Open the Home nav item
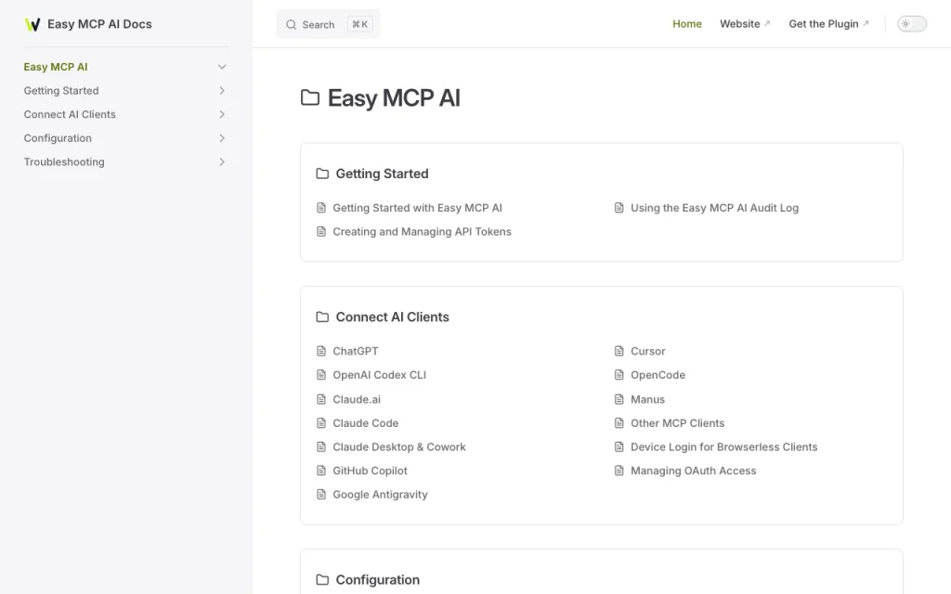The image size is (951, 594). click(x=687, y=23)
